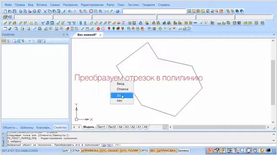Viewport: 277px width, 155px height.
Task: Switch to the Шаблоны panel tab
Action: [x=27, y=127]
